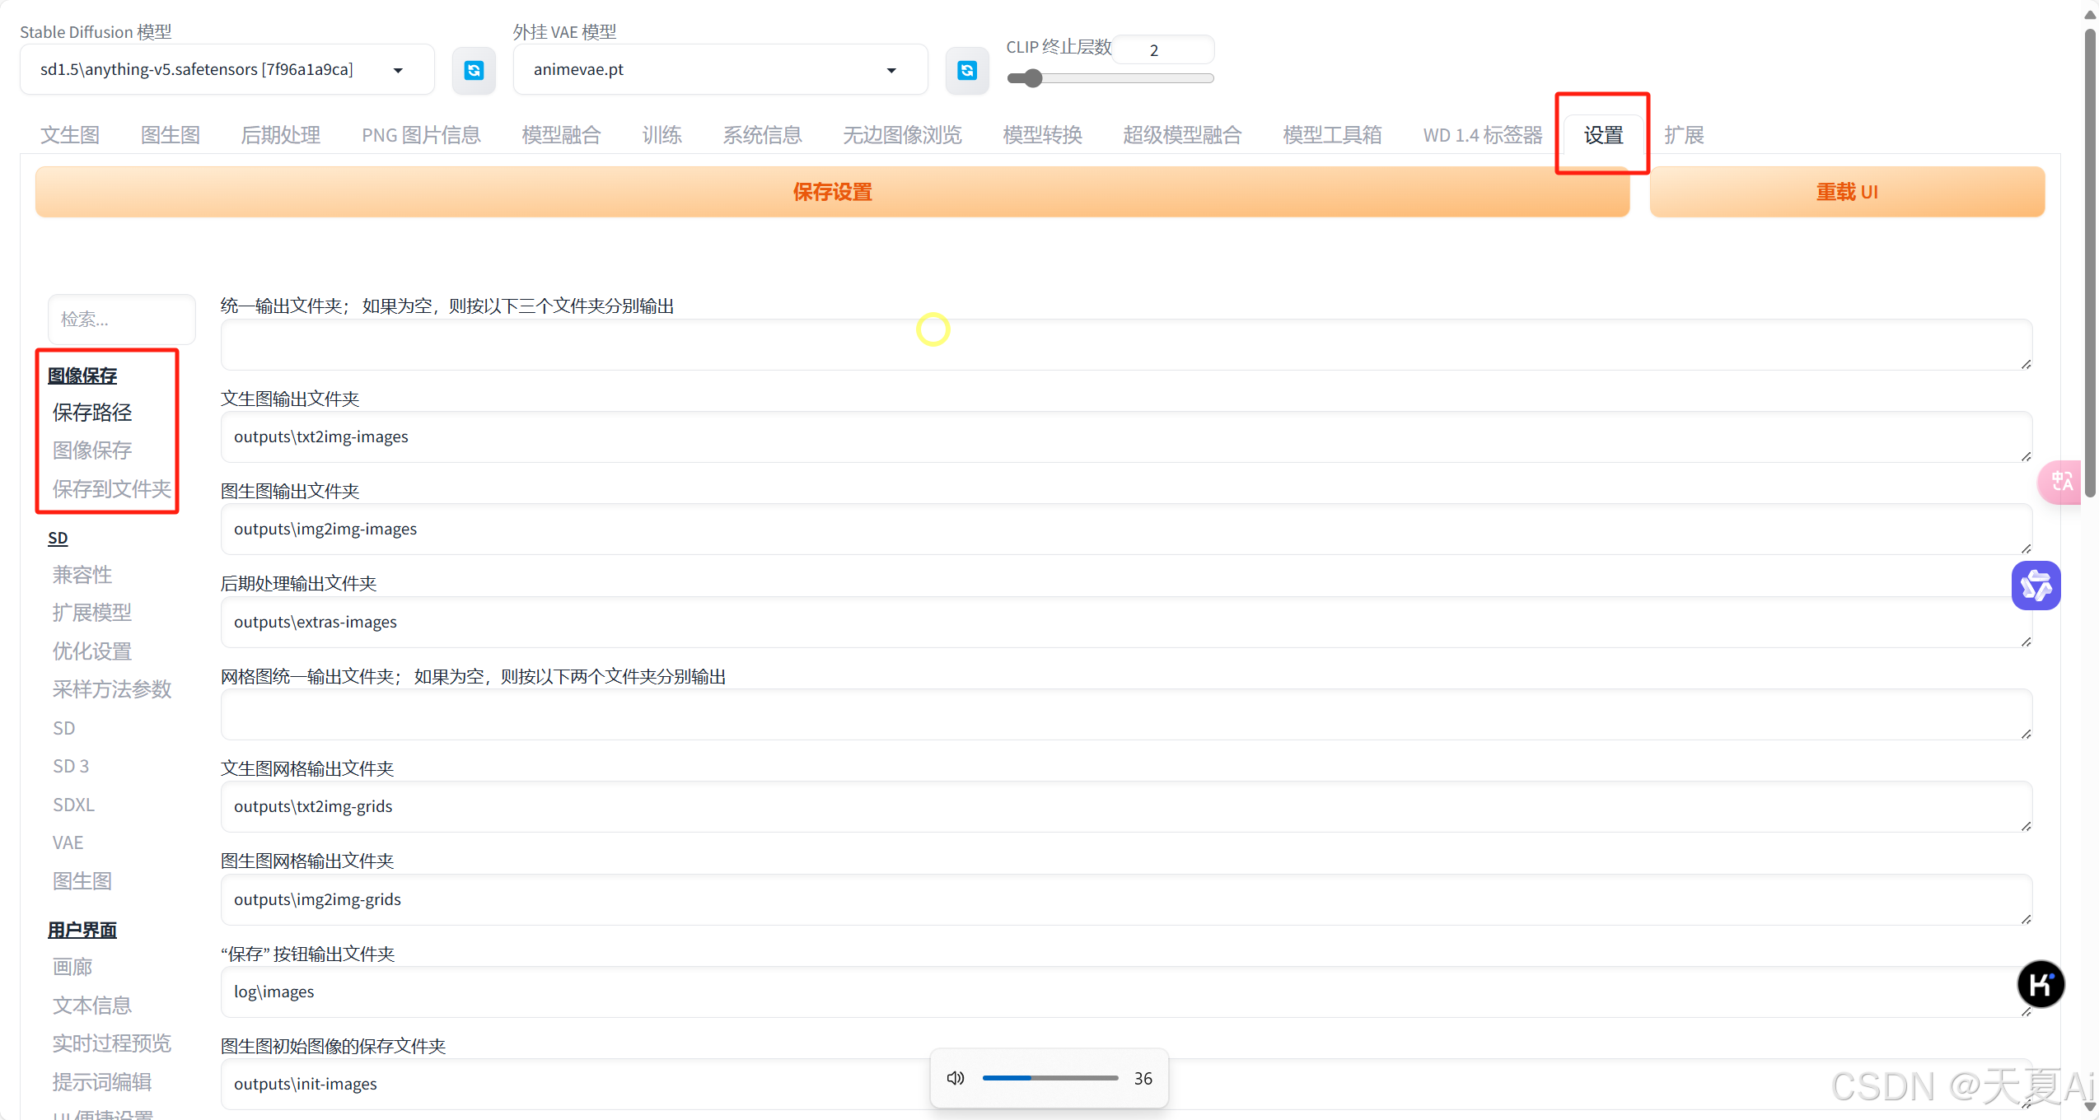Image resolution: width=2099 pixels, height=1120 pixels.
Task: Go to 实时过程预览 settings section
Action: click(x=111, y=1043)
